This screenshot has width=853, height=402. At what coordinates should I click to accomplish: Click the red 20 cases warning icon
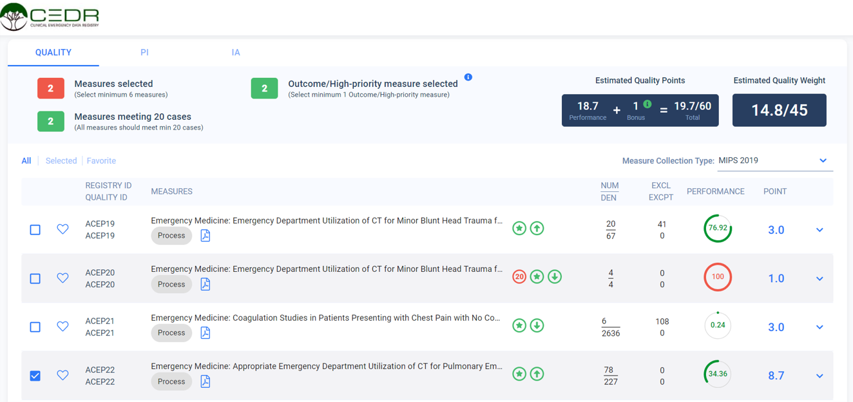519,276
